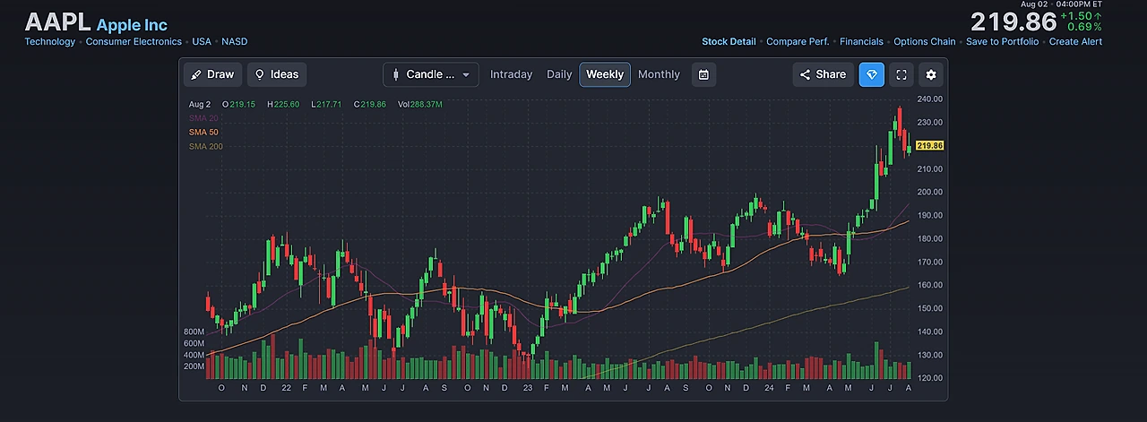Viewport: 1147px width, 422px height.
Task: Click the Share button
Action: point(823,74)
